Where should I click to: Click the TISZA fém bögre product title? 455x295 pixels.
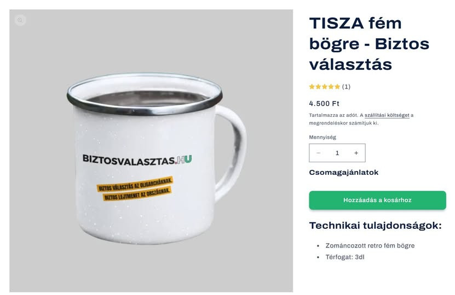[x=369, y=44]
